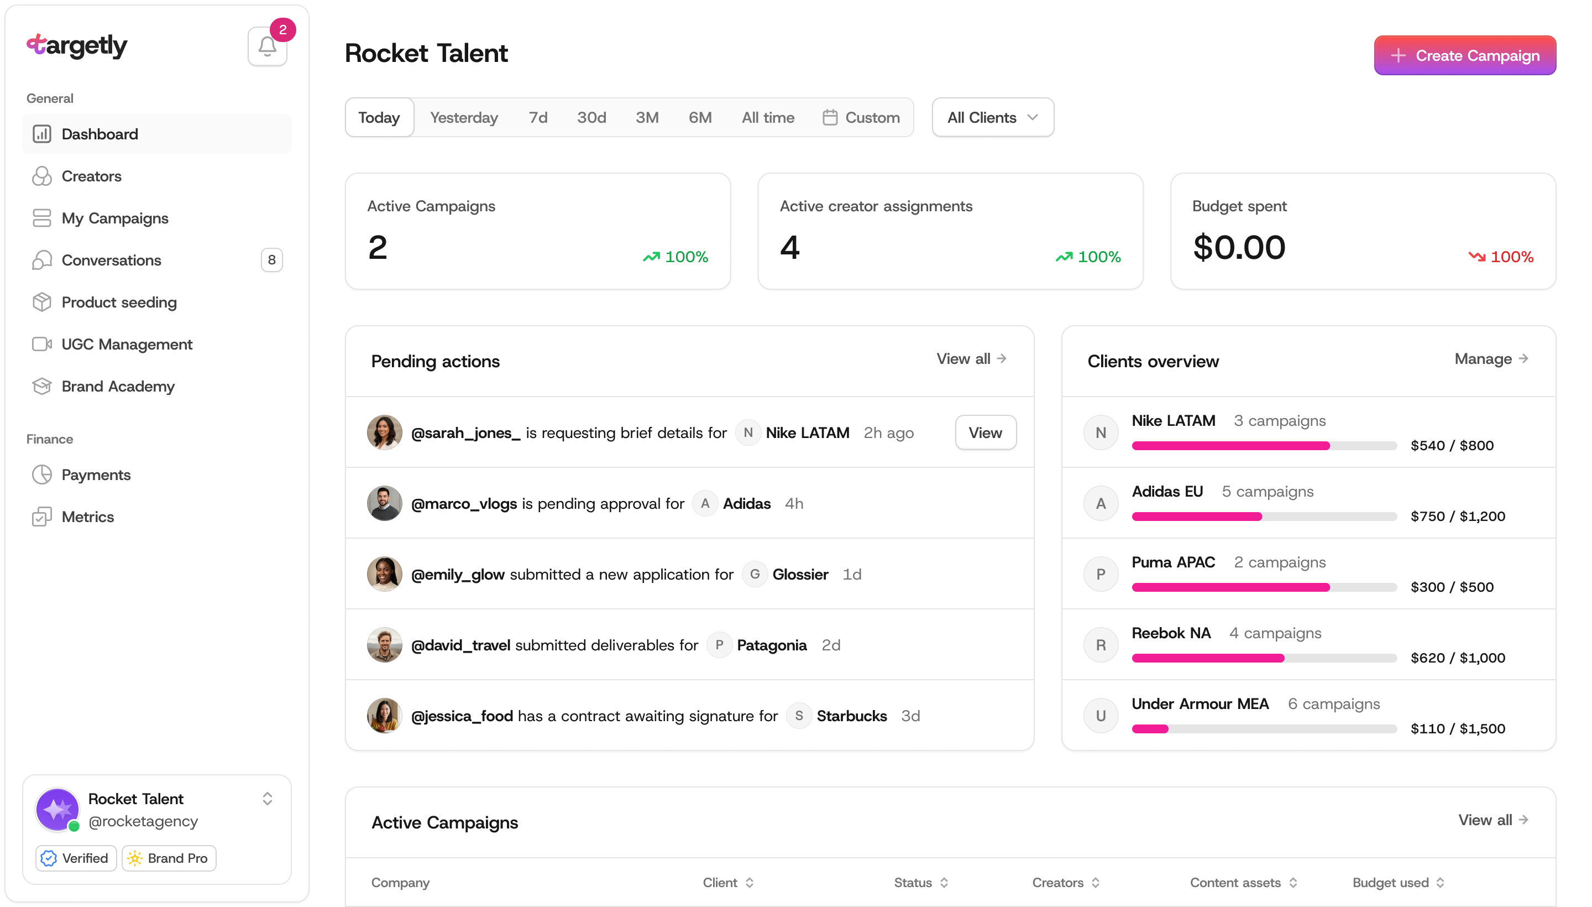Screen dimensions: 1592x907
Task: Open the Metrics page from sidebar
Action: pyautogui.click(x=156, y=517)
